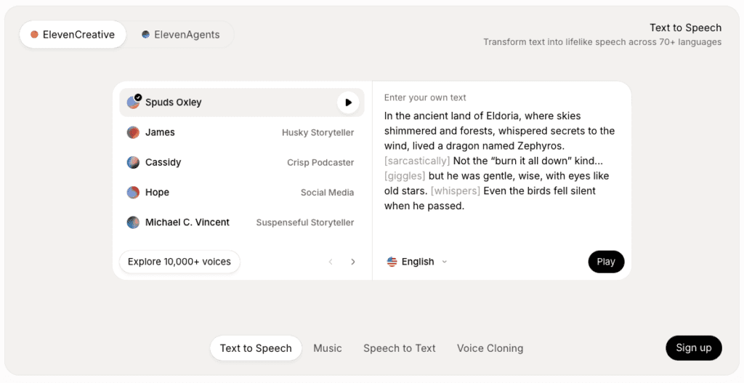Switch to ElevenAgents toggle
Viewport: 744px width, 383px height.
pos(180,34)
